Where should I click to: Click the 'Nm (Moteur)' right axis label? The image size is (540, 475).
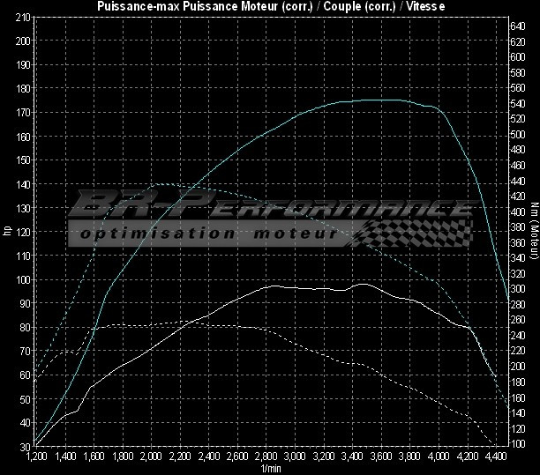tap(534, 232)
